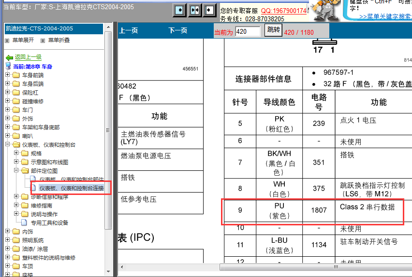Click the horizontal scrollbar thumb
Image resolution: width=412 pixels, height=277 pixels.
click(x=317, y=267)
